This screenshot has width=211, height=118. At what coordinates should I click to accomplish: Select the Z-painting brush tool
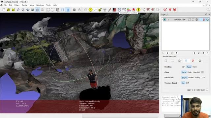click(109, 10)
